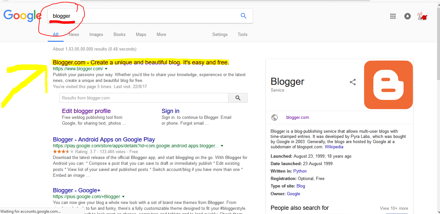
Task: Open the notifications bell icon
Action: click(408, 16)
